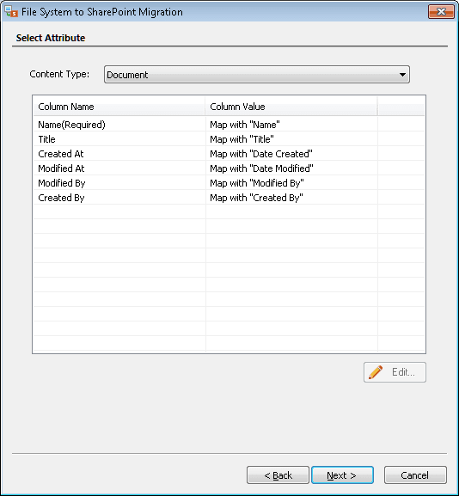Cancel the migration wizard
Viewport: 459px width, 496px height.
pyautogui.click(x=415, y=475)
